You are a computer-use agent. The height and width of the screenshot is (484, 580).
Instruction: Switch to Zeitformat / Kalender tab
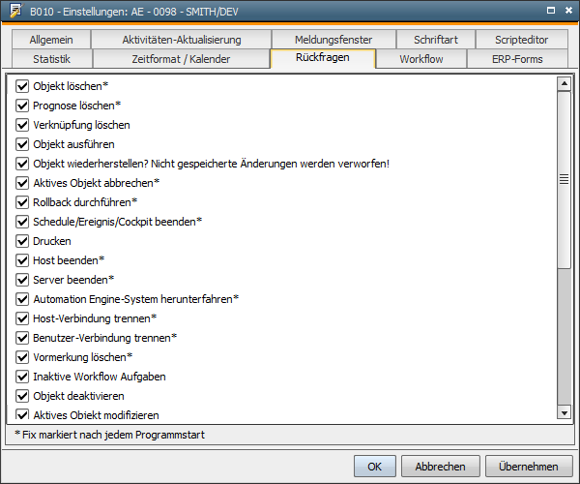click(x=181, y=59)
